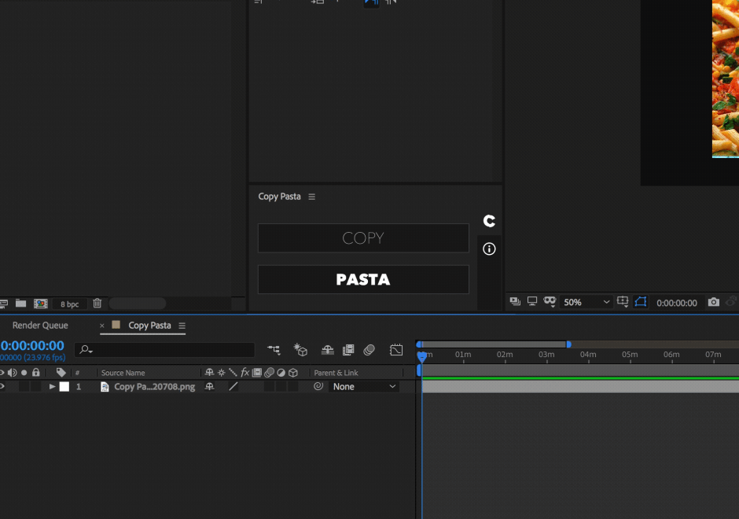
Task: Close the Copy Pasta timeline tab
Action: 101,326
